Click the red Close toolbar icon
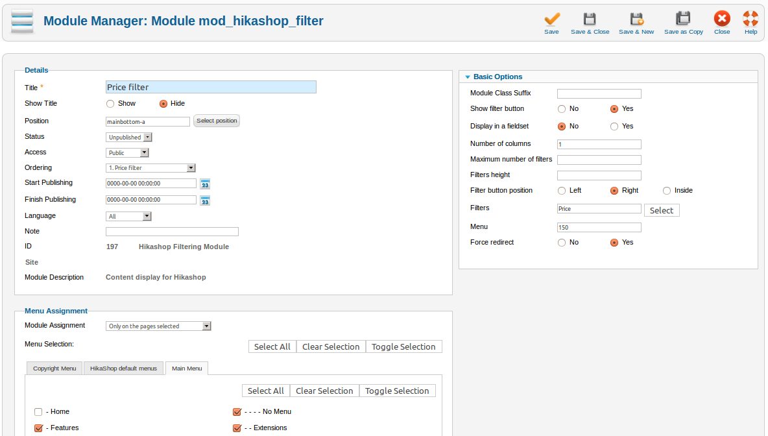 point(722,19)
